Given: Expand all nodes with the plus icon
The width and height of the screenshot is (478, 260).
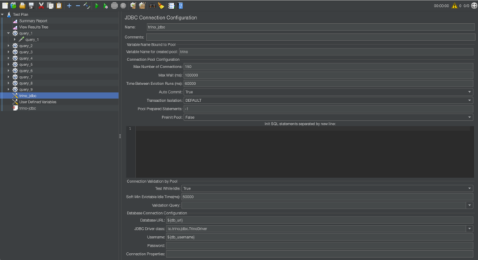Looking at the screenshot, I should (69, 6).
